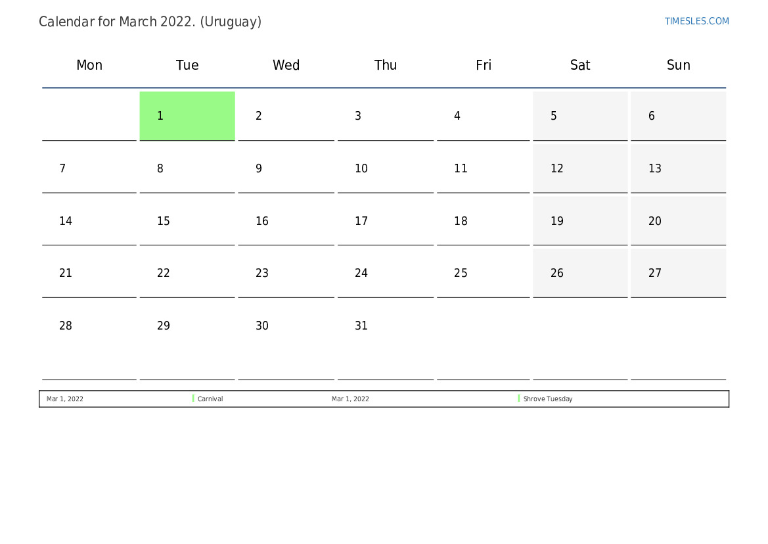
Task: Select the Tue column header
Action: [187, 65]
